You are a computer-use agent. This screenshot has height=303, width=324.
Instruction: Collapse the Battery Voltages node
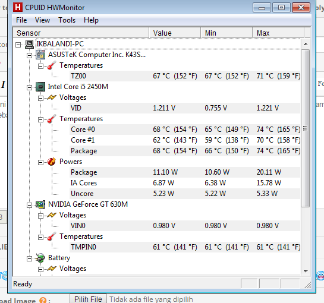(40, 269)
